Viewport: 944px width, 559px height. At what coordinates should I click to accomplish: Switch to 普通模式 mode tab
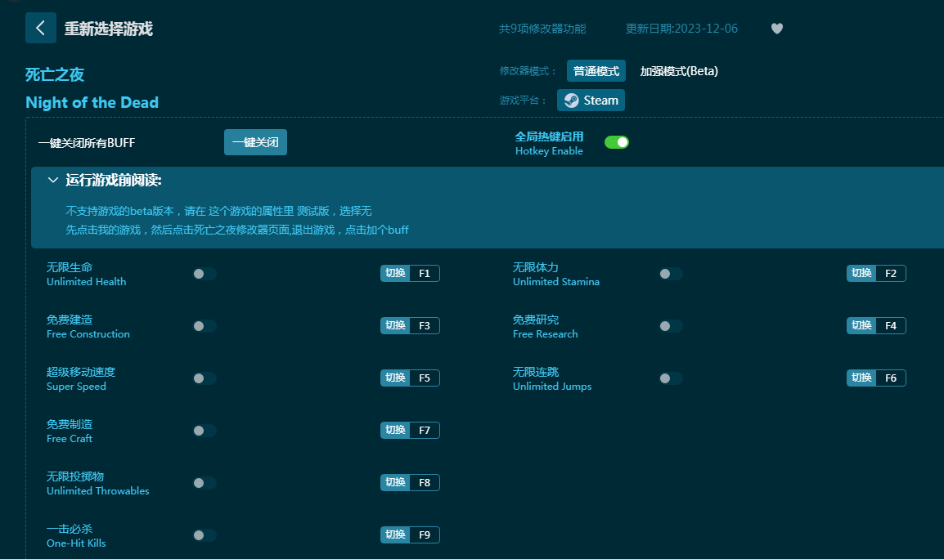596,71
